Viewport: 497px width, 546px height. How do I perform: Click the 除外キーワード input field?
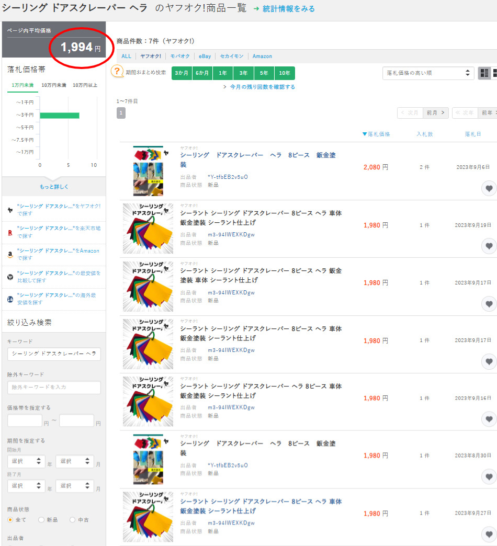click(x=54, y=387)
